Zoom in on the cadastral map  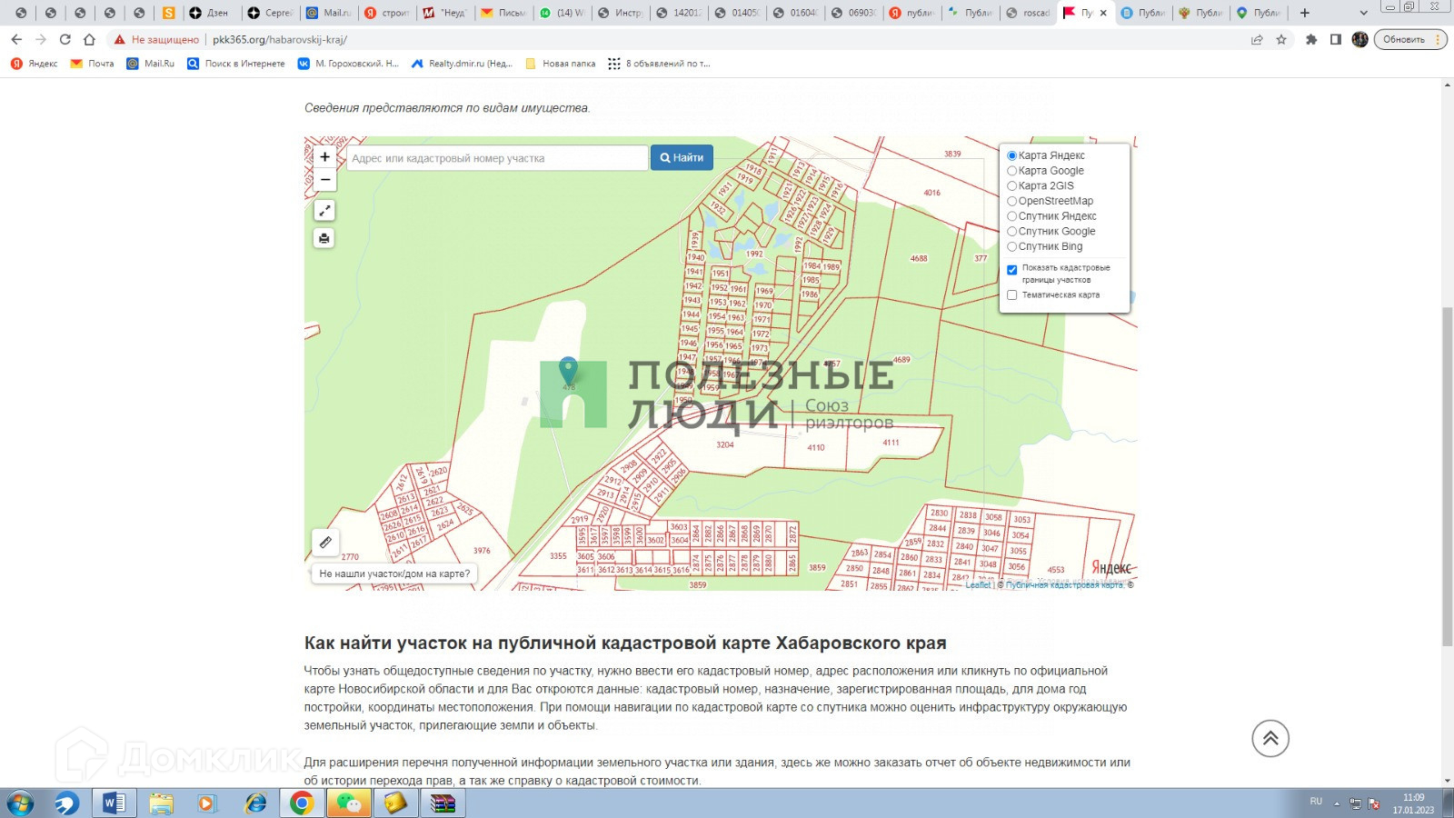click(324, 157)
